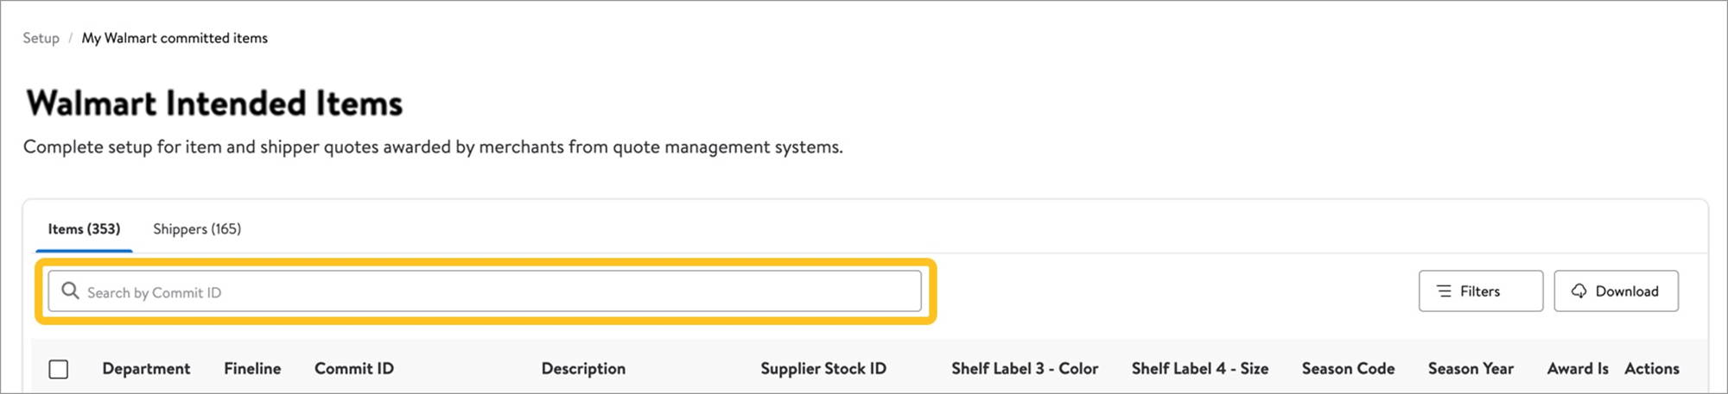The image size is (1728, 394).
Task: Sort by the Season Code column
Action: pos(1348,368)
